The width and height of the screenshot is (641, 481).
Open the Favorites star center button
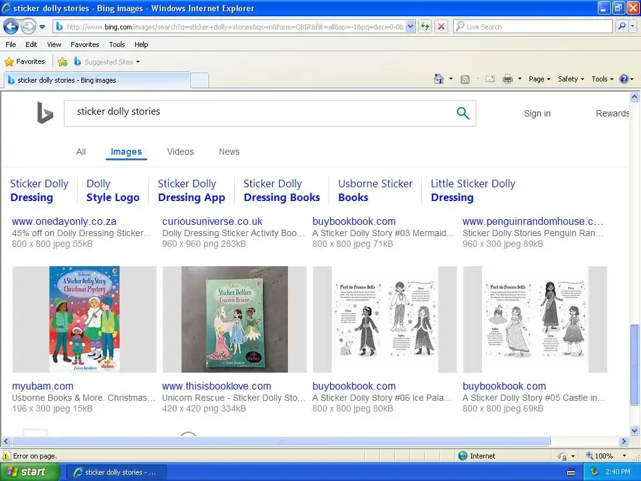(24, 62)
